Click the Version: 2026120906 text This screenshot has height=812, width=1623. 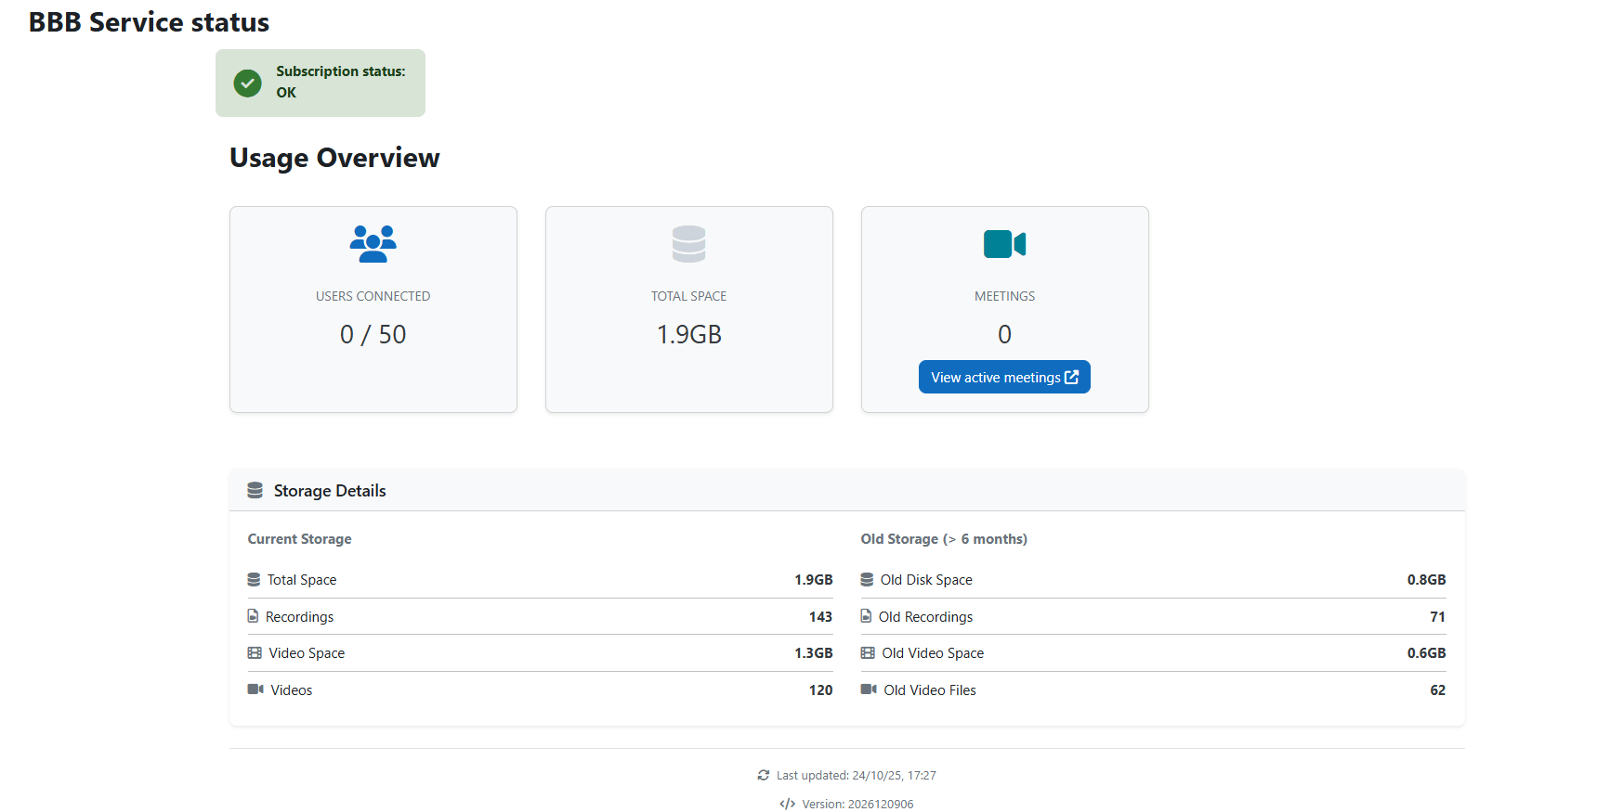(857, 805)
